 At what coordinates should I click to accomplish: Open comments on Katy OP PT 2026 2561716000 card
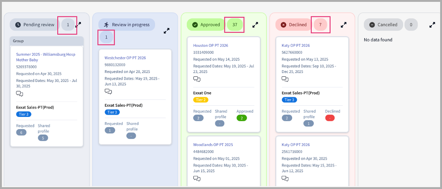coord(285,178)
